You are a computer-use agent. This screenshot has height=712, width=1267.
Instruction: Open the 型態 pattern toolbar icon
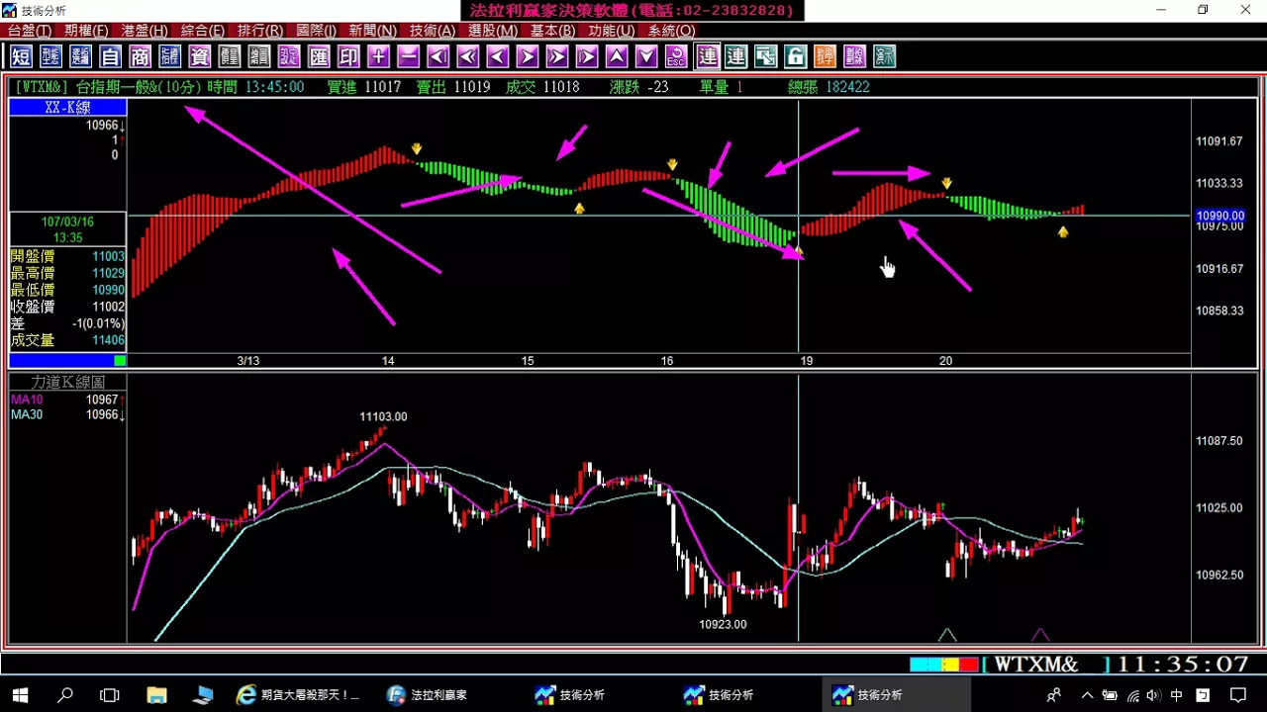(x=50, y=56)
